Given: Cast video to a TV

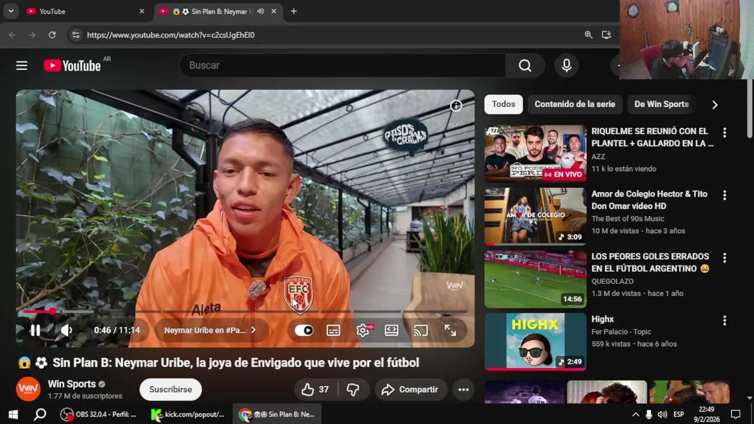Looking at the screenshot, I should pos(421,330).
